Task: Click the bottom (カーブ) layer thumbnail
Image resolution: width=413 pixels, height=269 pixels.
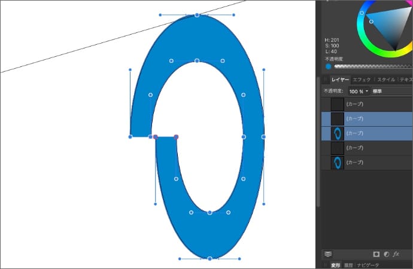Action: click(338, 162)
